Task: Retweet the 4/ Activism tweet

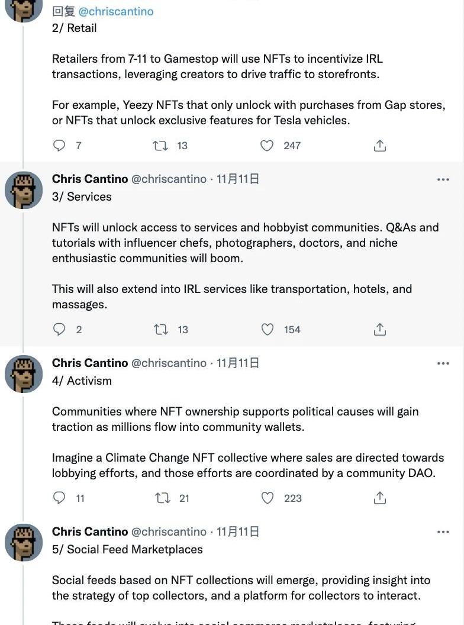Action: click(162, 498)
